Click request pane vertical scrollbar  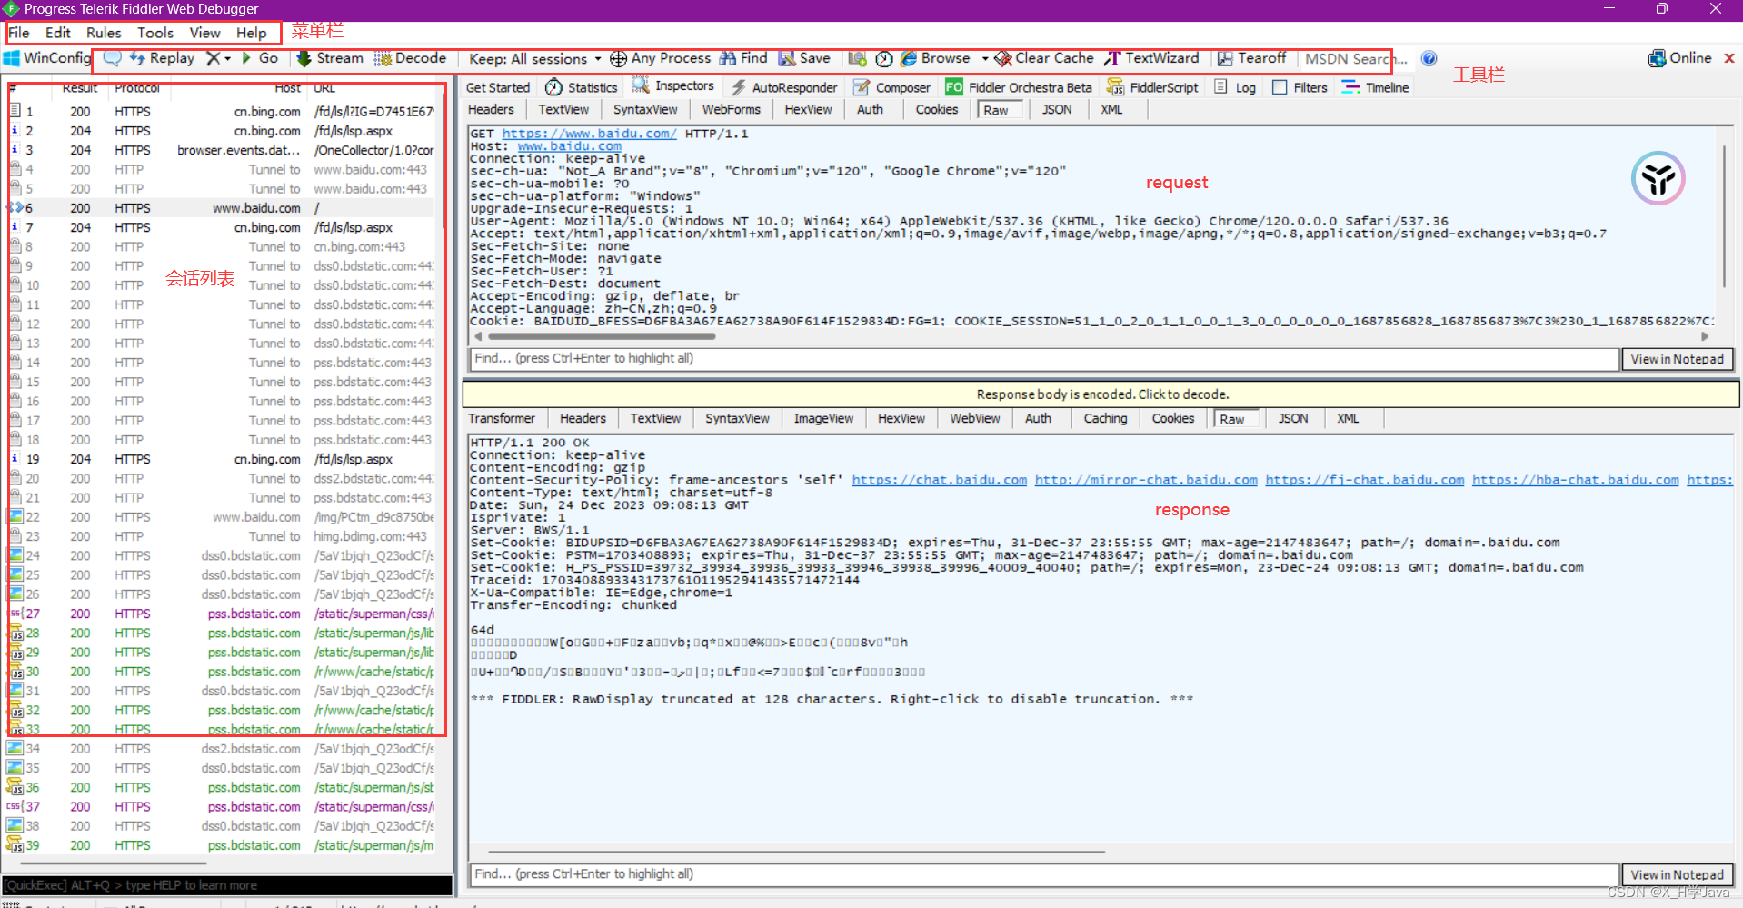(1723, 216)
